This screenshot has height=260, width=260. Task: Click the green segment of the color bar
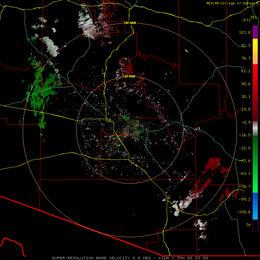[255, 164]
